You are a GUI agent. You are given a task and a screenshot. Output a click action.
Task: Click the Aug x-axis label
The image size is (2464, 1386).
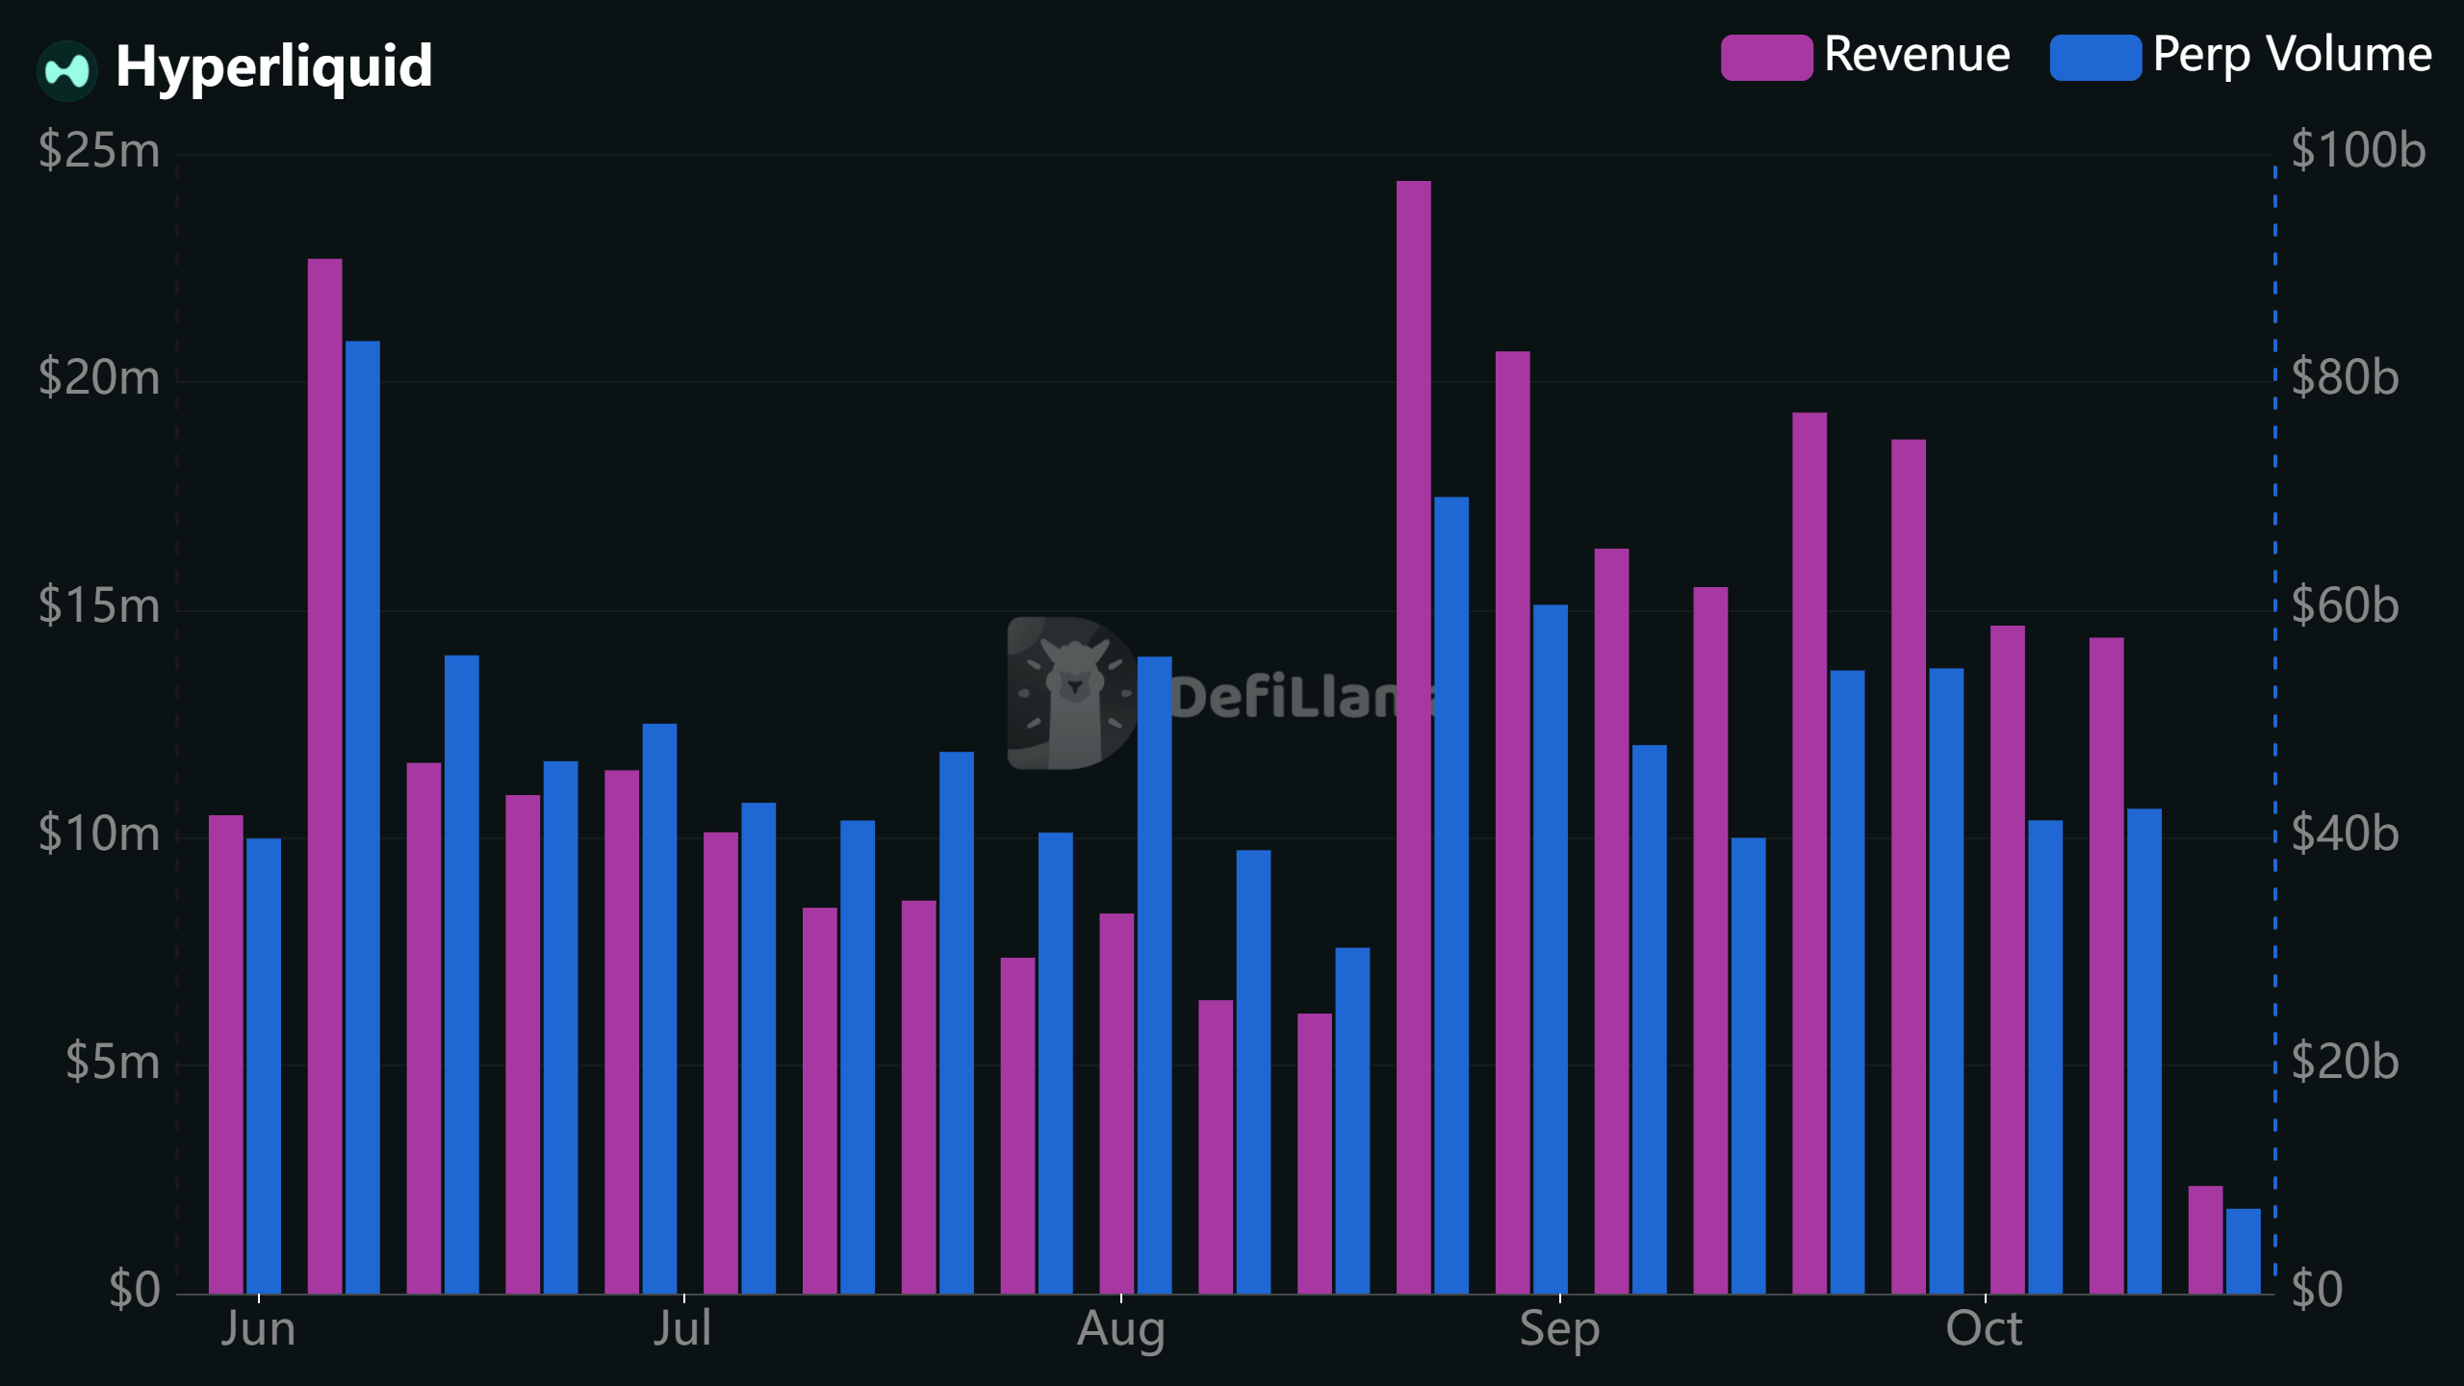click(1121, 1332)
